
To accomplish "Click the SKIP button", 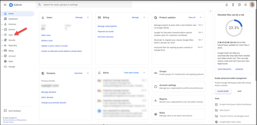I will point(240,91).
